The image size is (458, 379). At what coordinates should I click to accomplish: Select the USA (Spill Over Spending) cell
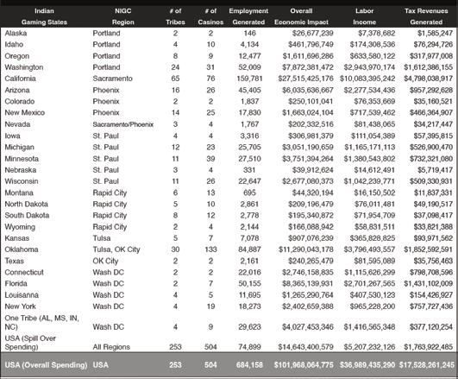coord(30,343)
